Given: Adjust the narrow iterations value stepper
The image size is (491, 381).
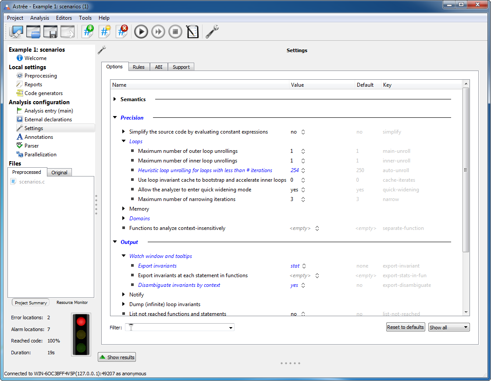Looking at the screenshot, I should (x=303, y=199).
